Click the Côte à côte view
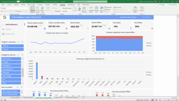 coord(117,8)
